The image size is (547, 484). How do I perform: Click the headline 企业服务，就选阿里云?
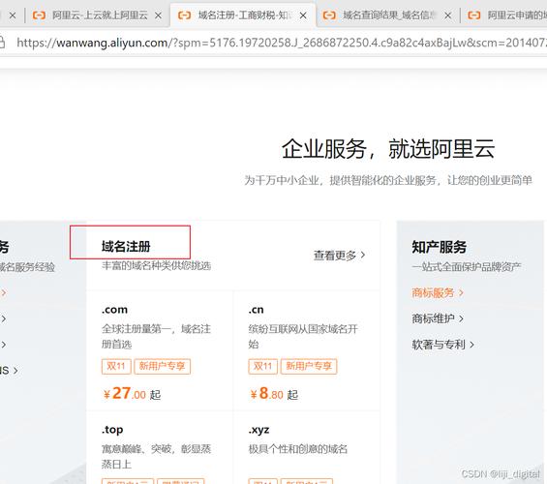pos(388,149)
